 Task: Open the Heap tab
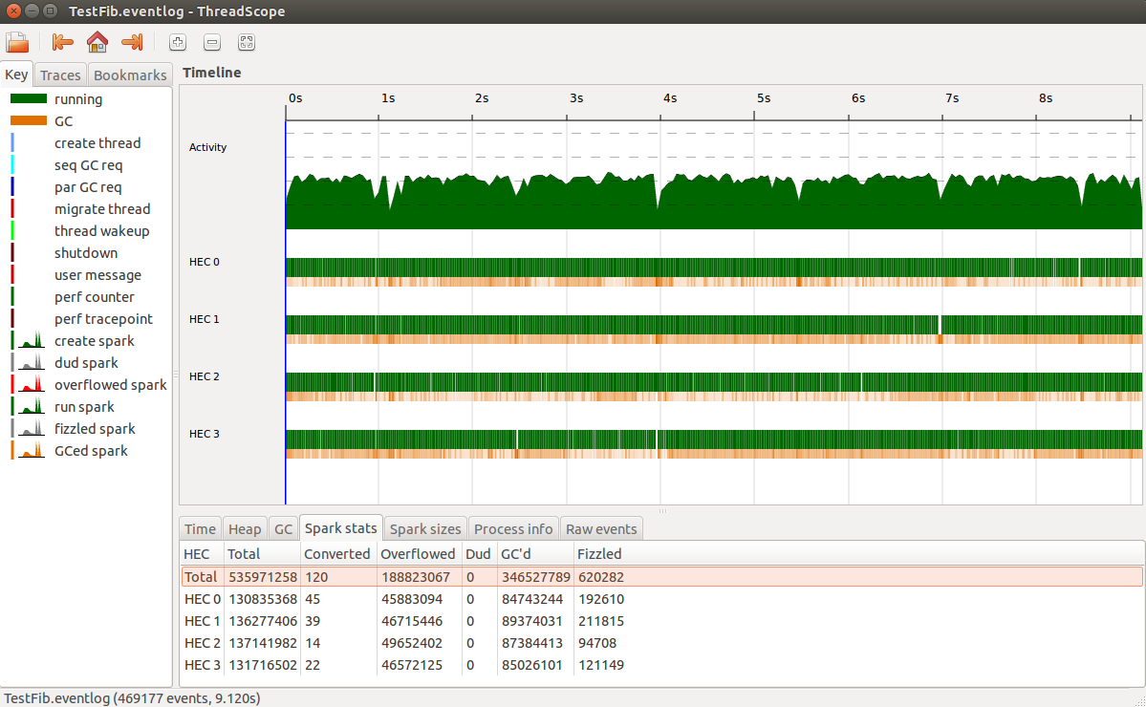(x=244, y=528)
